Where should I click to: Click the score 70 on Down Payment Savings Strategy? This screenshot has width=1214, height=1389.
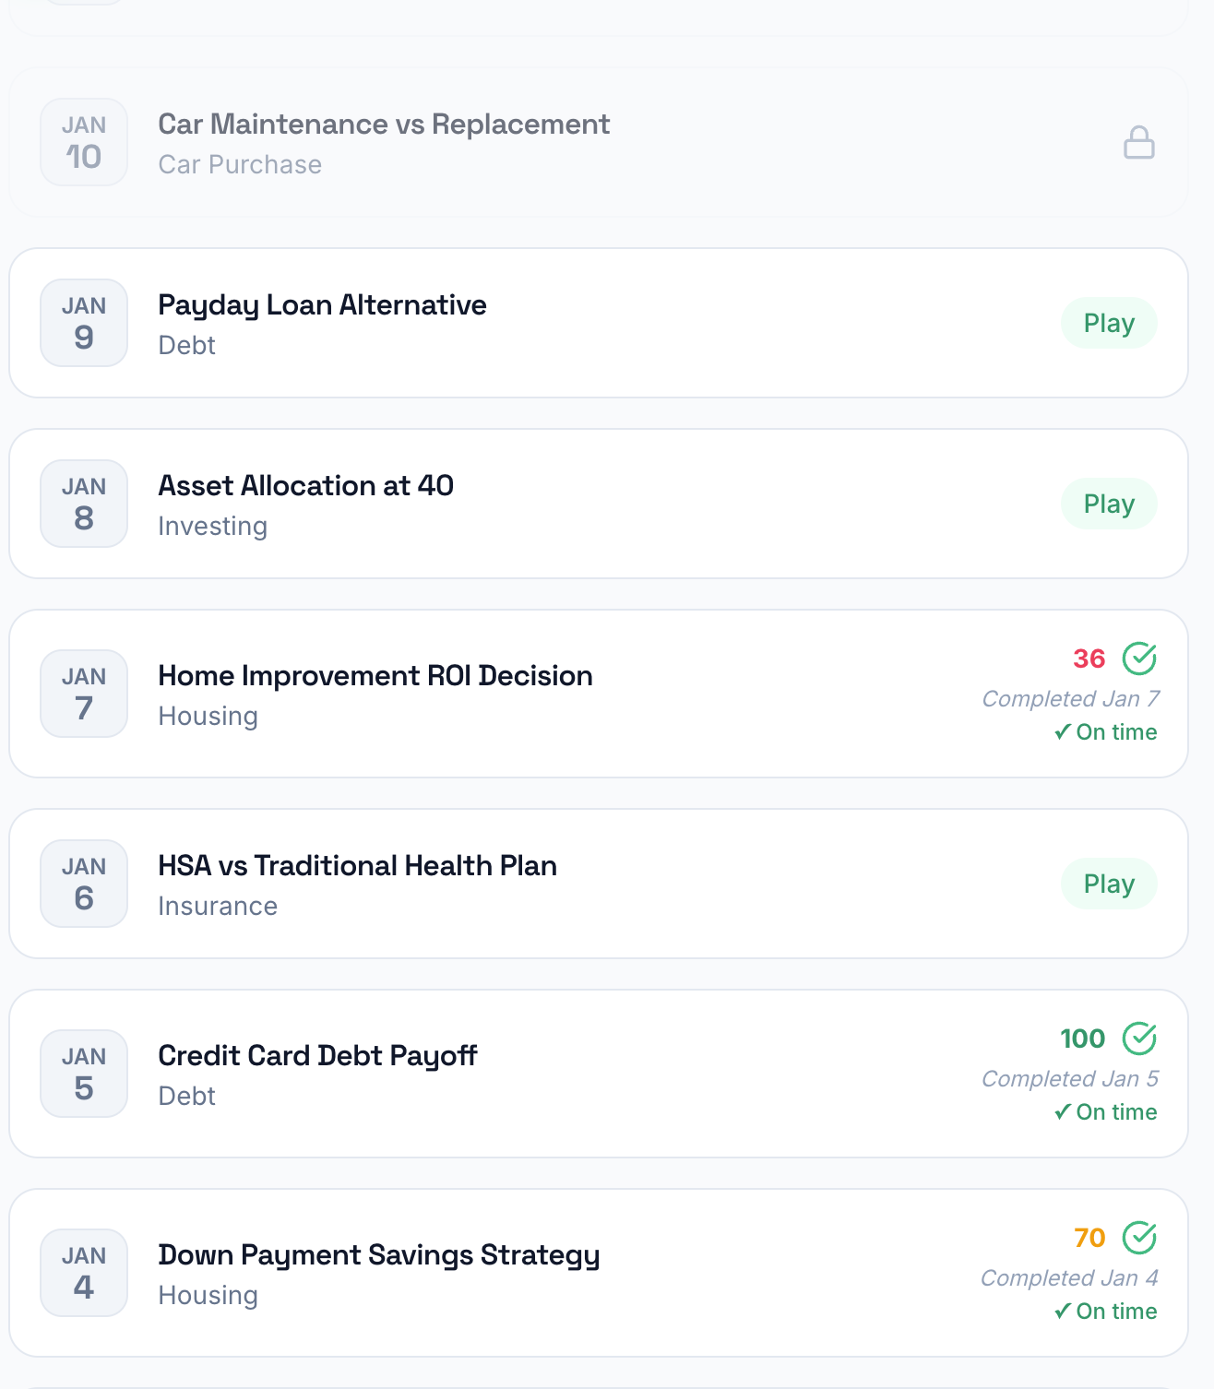[1089, 1238]
